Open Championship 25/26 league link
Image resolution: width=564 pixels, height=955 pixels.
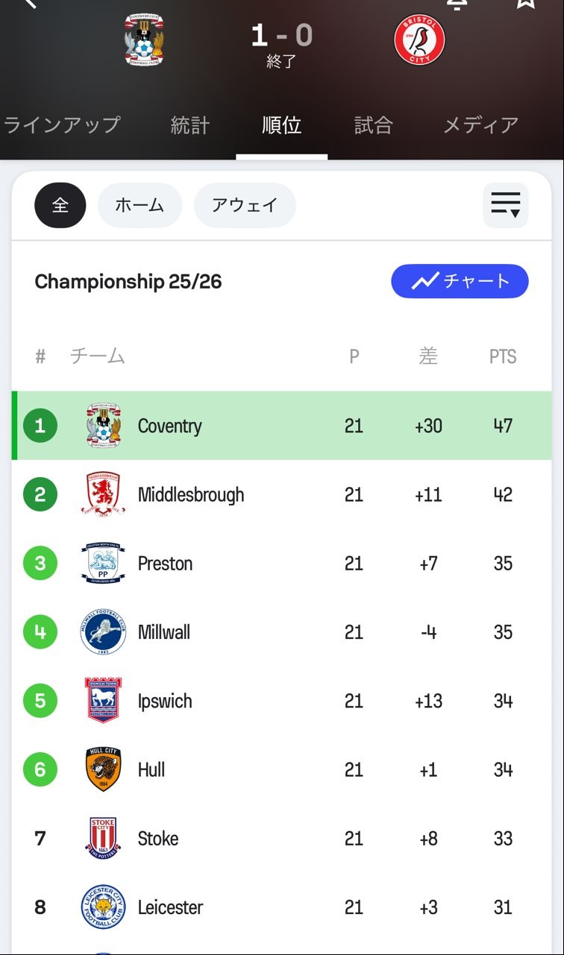pyautogui.click(x=128, y=282)
